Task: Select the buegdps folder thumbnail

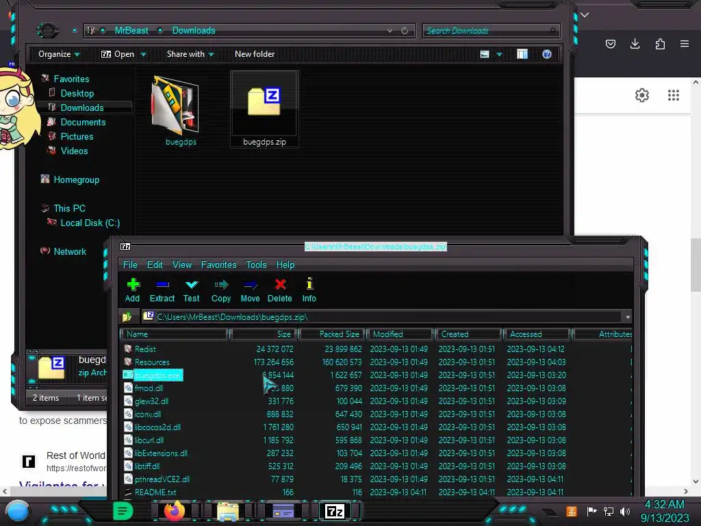Action: pyautogui.click(x=177, y=105)
